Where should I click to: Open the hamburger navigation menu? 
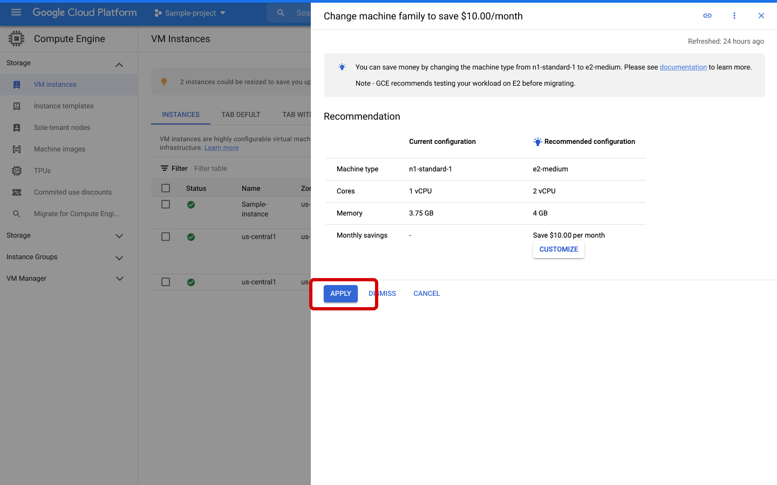[x=16, y=12]
